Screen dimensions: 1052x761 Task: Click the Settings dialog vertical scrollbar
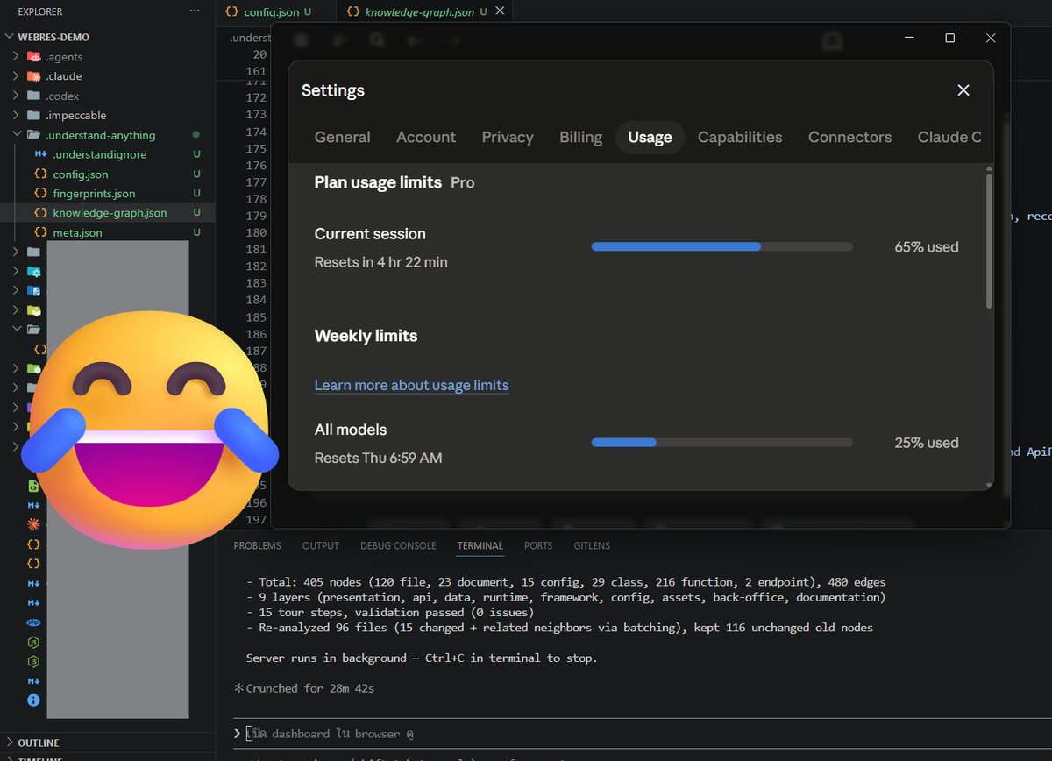(989, 241)
